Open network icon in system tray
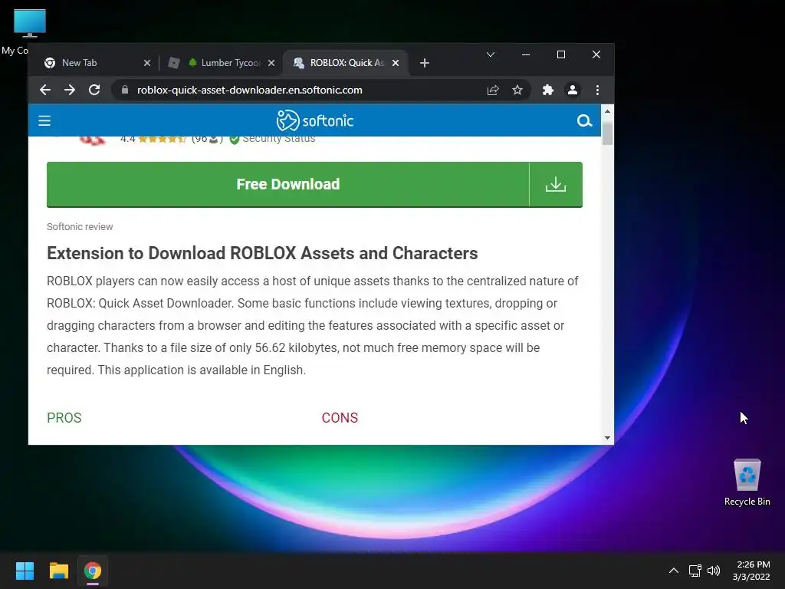 point(695,571)
